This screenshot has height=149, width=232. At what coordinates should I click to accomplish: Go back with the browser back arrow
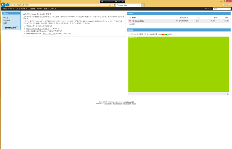point(3,5)
